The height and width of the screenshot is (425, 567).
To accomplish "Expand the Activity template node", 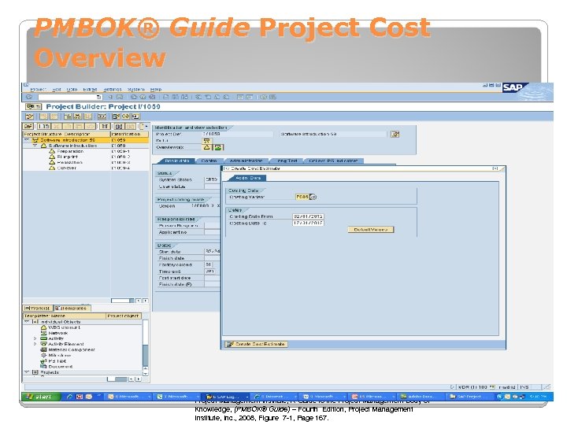I will [x=35, y=338].
